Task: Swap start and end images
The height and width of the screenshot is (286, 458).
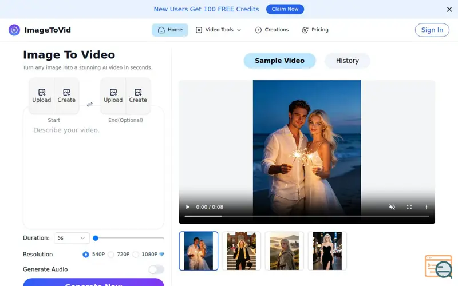Action: coord(90,104)
